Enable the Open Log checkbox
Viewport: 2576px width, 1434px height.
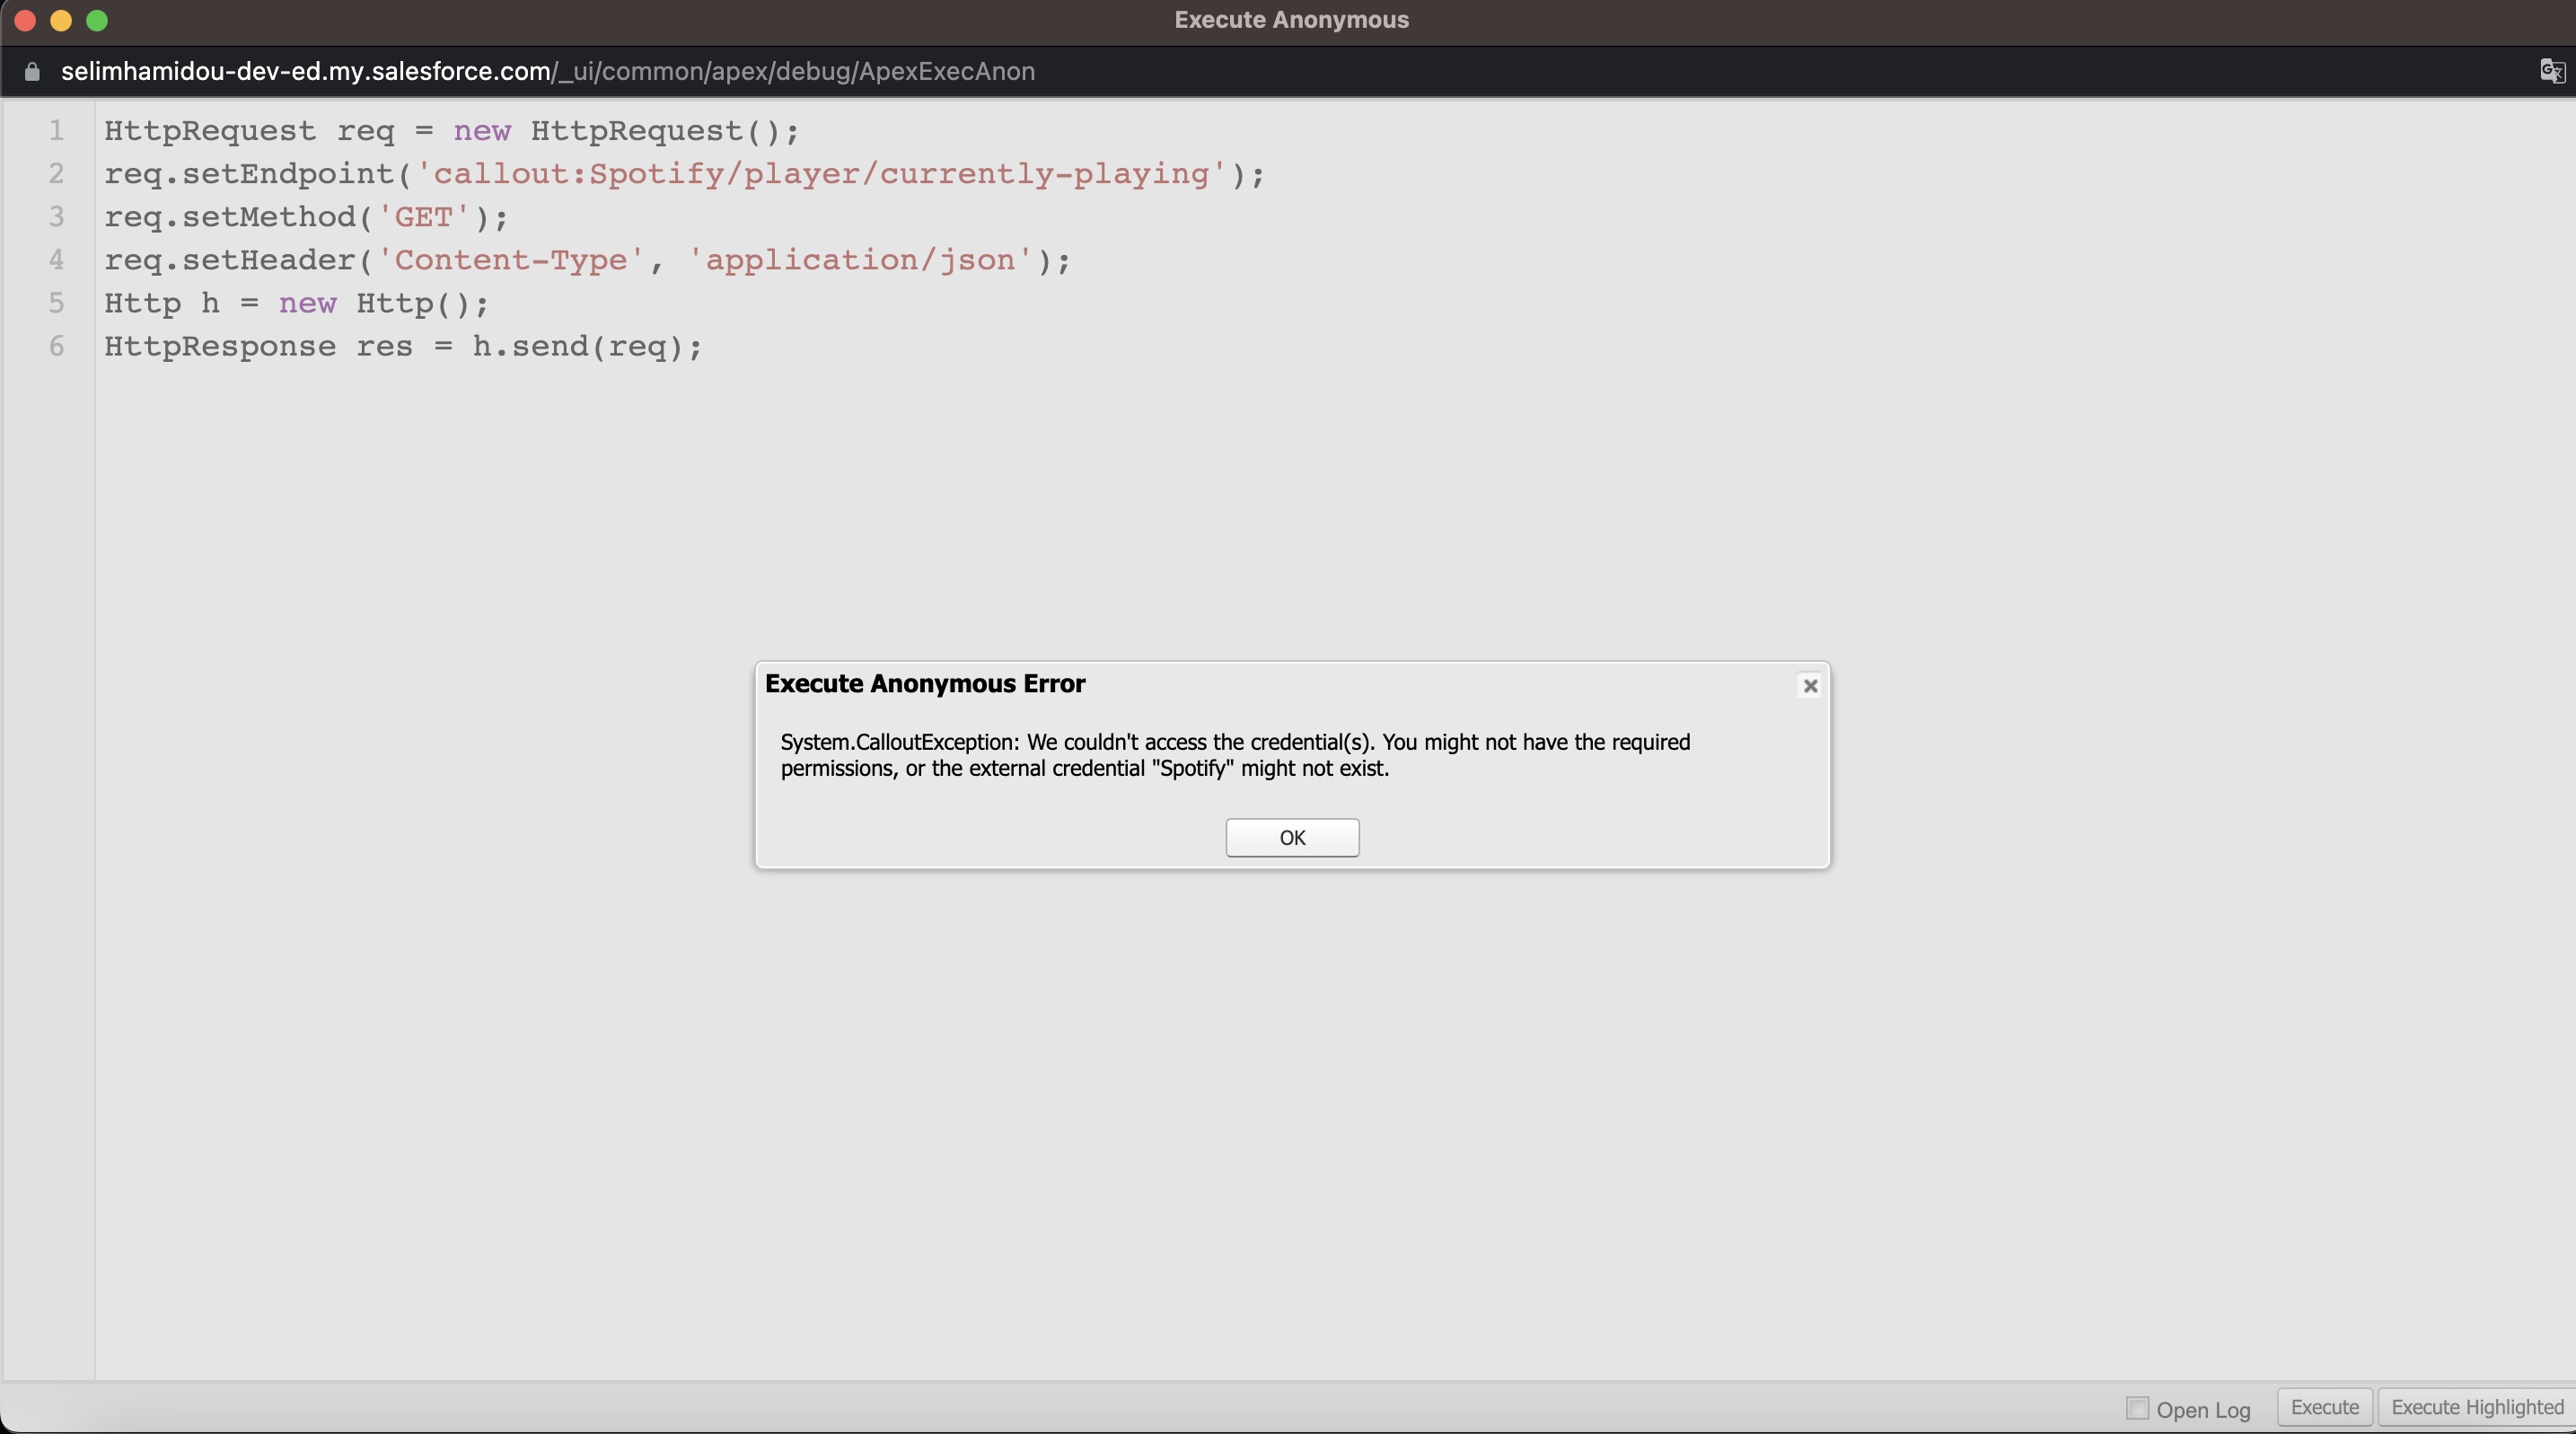tap(2137, 1408)
